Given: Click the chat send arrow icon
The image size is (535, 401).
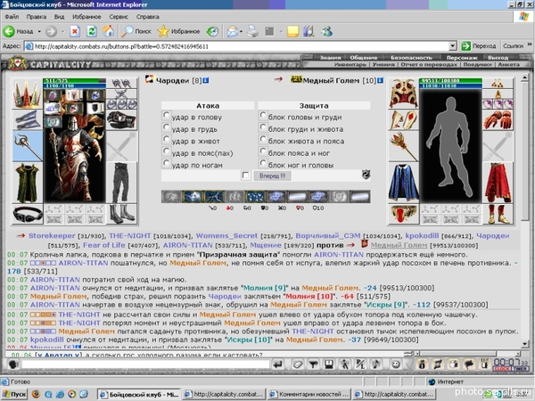Looking at the screenshot, I should [x=278, y=364].
